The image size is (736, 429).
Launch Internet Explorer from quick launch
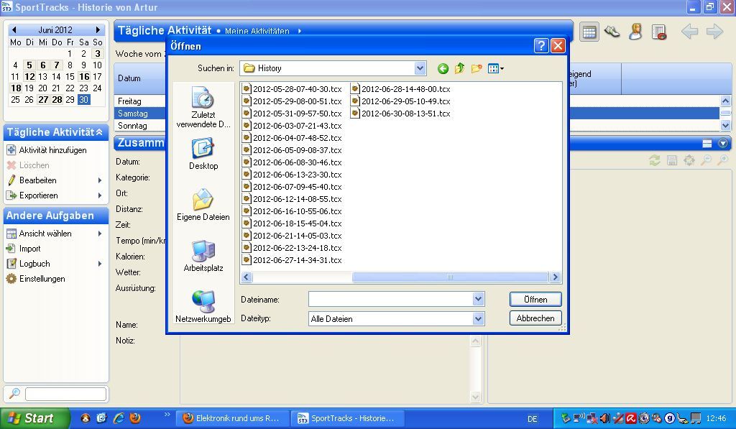click(x=119, y=418)
